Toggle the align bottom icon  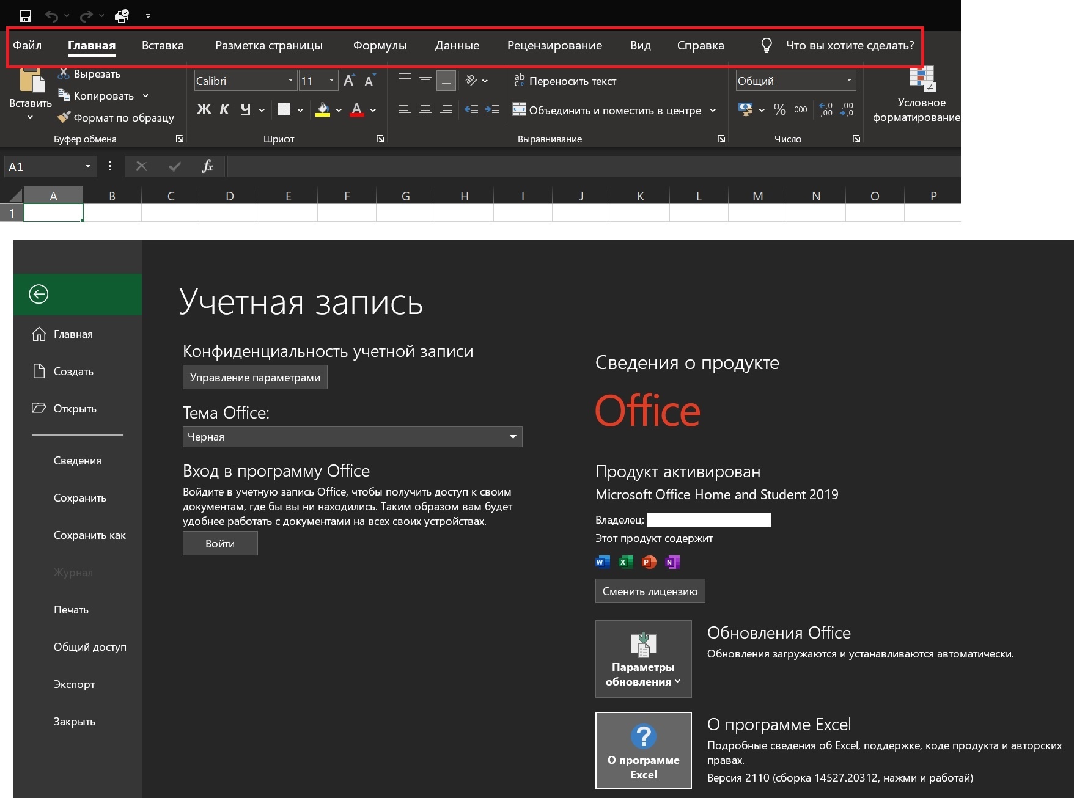tap(446, 80)
